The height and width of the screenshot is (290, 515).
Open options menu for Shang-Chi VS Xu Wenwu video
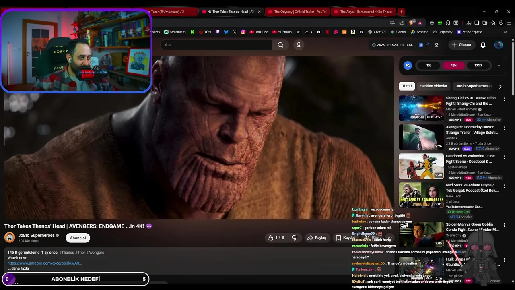(x=505, y=99)
